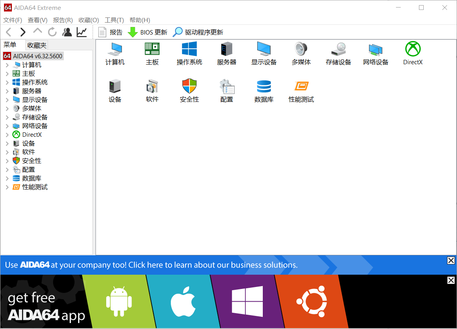Click the Apple logo in app banner
The width and height of the screenshot is (457, 329).
tap(183, 302)
